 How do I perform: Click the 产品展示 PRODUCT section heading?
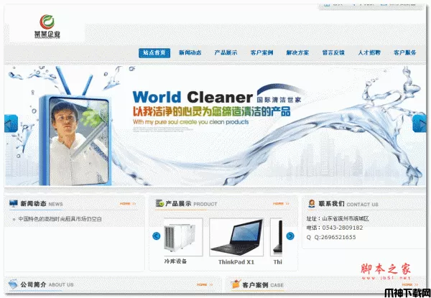[x=191, y=204]
